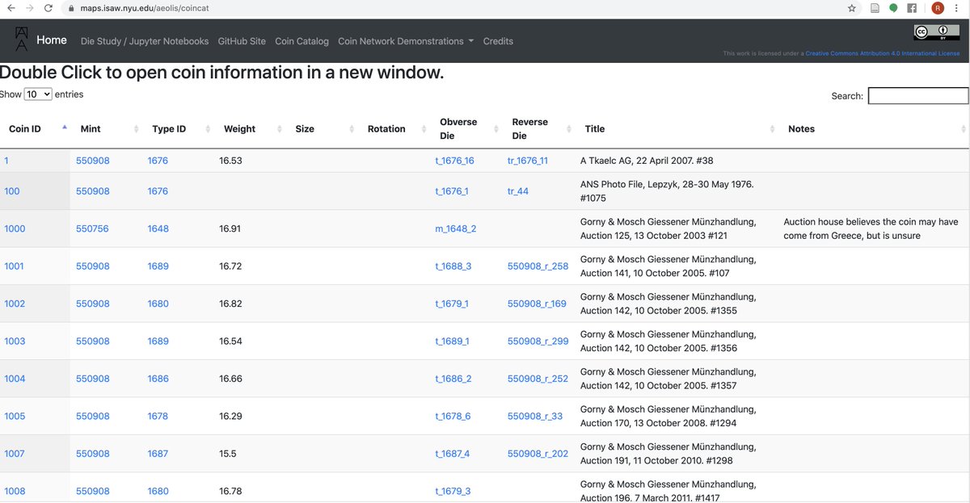The image size is (970, 503).
Task: Select weight value 16.91
Action: (x=230, y=228)
